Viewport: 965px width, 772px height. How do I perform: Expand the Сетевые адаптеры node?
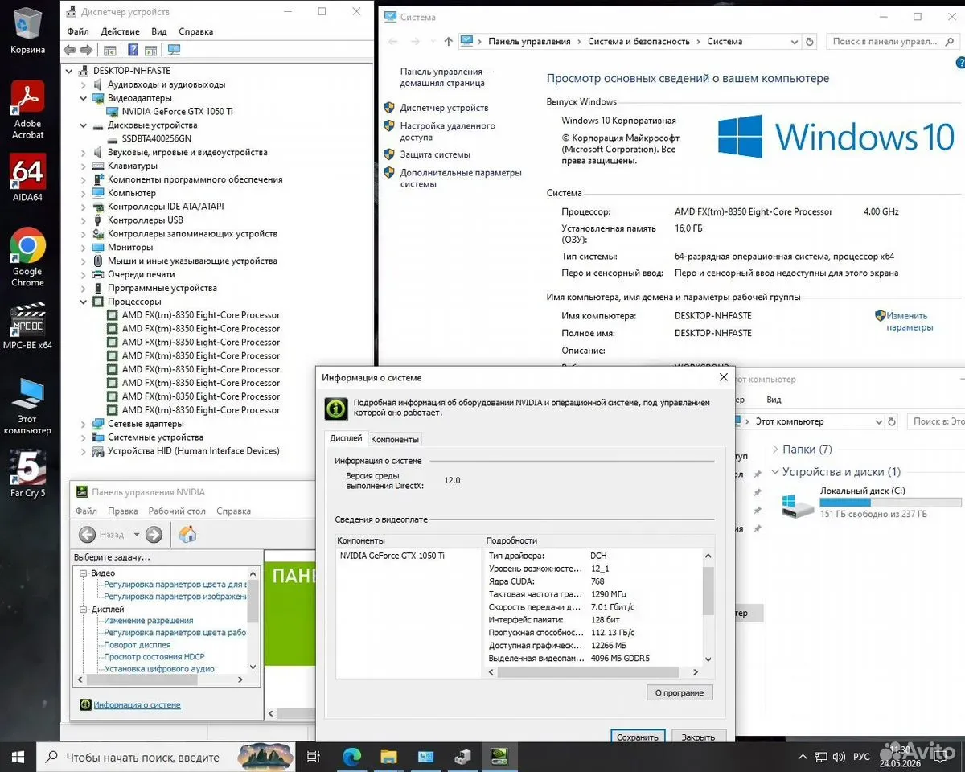click(x=84, y=424)
